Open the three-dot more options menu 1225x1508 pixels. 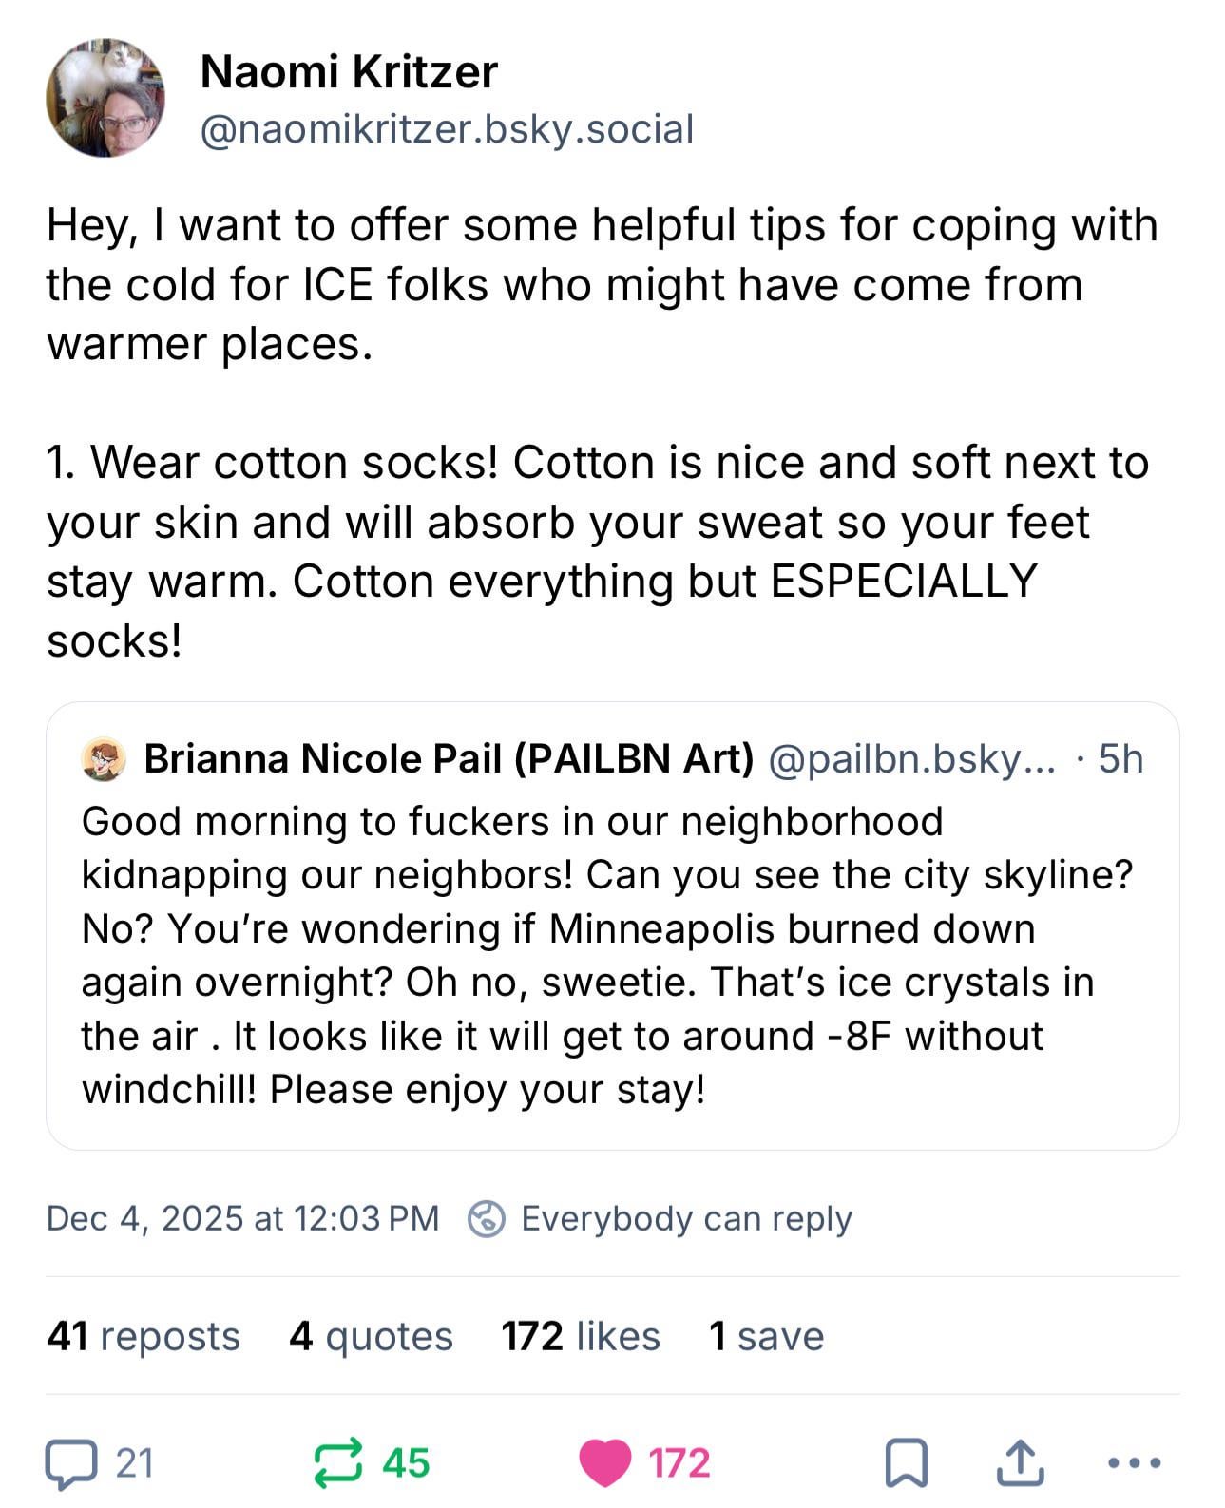click(1135, 1463)
